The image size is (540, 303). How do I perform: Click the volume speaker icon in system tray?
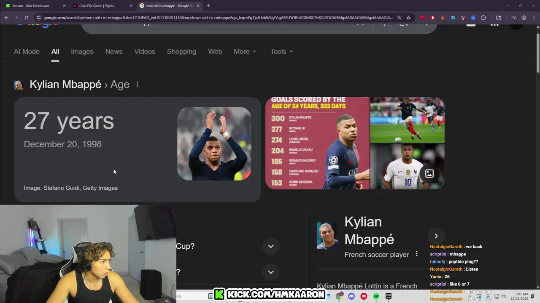pos(503,296)
